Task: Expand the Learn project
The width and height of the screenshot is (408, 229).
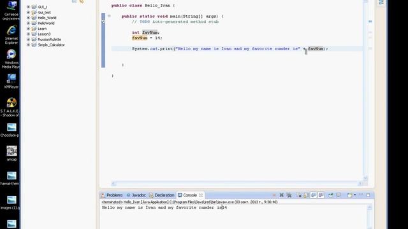Action: (28, 29)
